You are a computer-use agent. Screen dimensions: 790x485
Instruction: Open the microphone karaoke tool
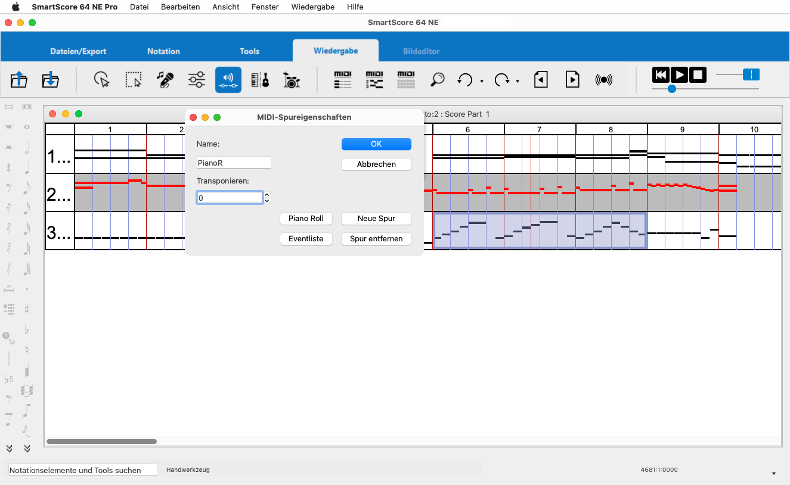[x=165, y=80]
